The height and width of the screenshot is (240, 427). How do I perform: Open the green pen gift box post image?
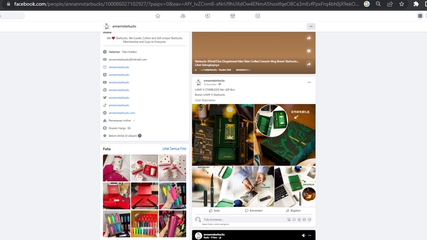point(223,134)
